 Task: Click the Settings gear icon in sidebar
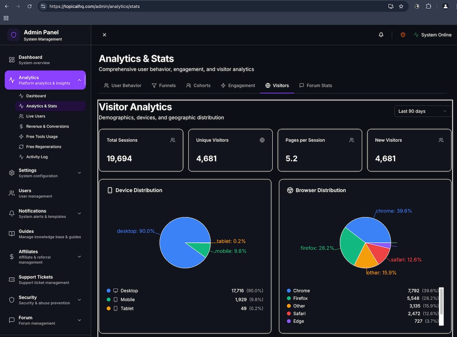tap(12, 173)
